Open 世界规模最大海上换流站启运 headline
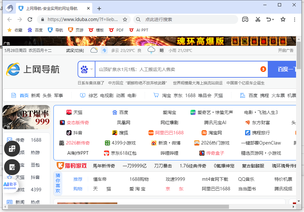Viewport: 304px width, 212px height. [x=198, y=83]
